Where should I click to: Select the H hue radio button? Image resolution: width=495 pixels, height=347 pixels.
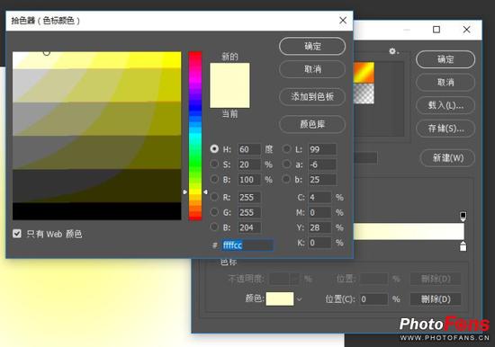tap(214, 149)
